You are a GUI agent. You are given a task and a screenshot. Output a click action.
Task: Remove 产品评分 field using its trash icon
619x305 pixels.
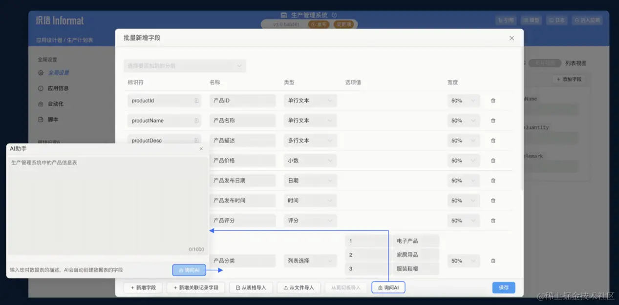pos(493,220)
